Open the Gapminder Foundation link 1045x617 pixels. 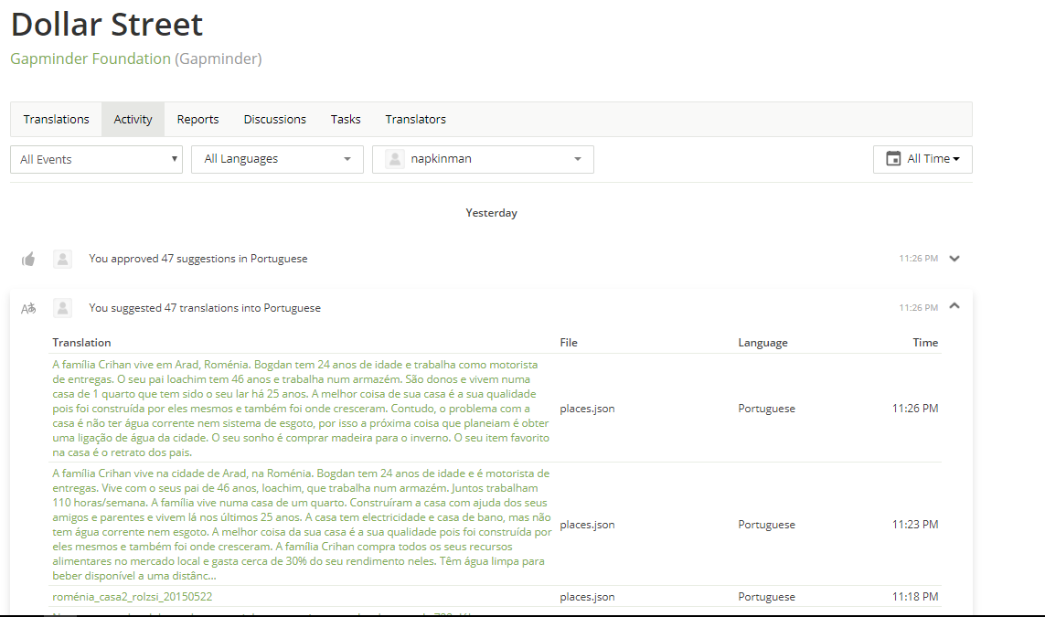91,59
